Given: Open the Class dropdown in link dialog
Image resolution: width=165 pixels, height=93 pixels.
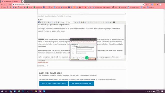Looking at the screenshot, I should pos(81,53).
